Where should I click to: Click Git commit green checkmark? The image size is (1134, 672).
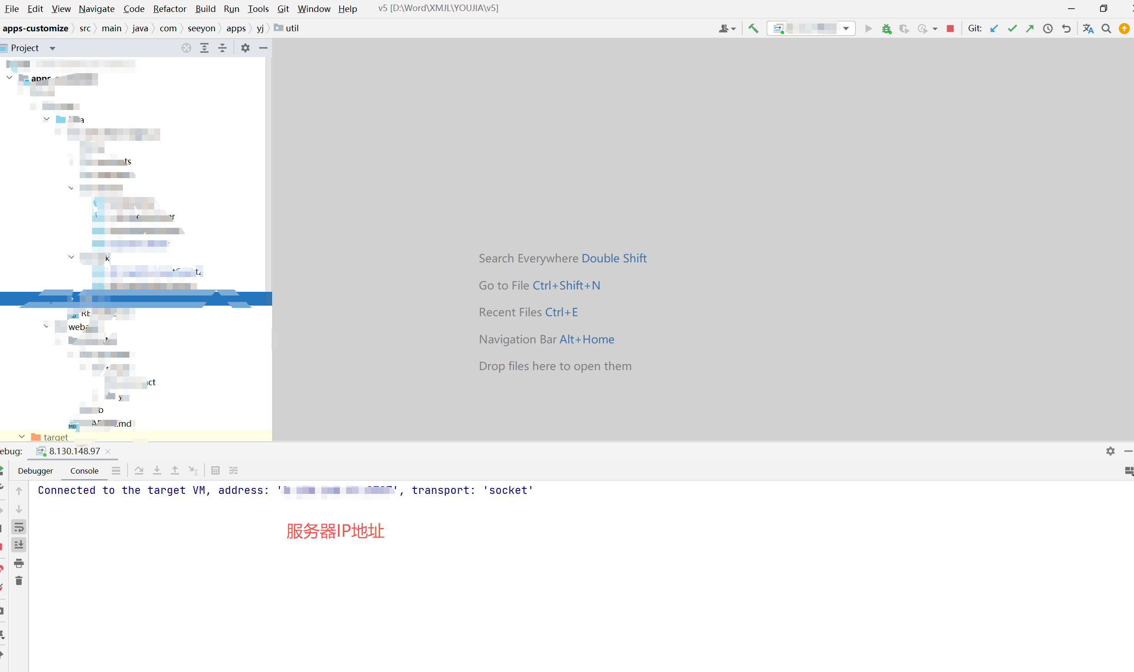pos(1012,29)
